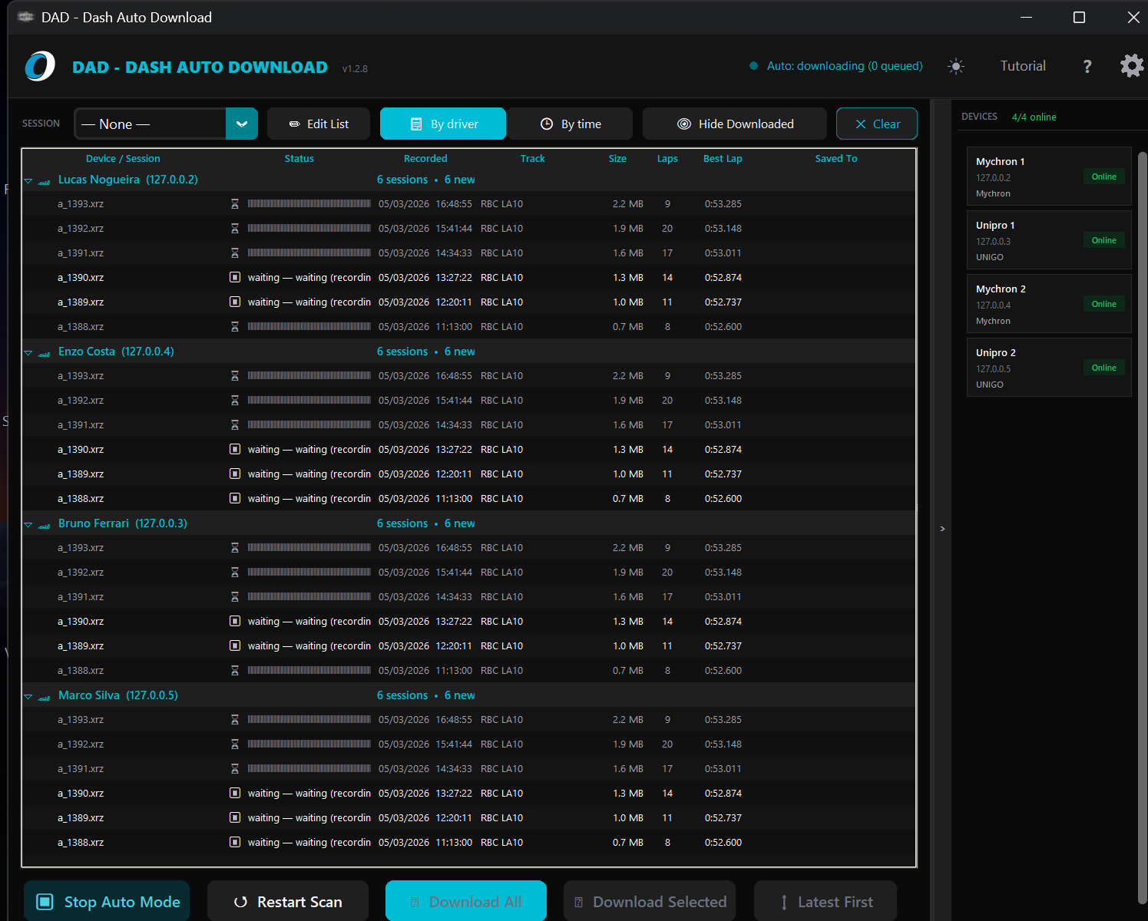The height and width of the screenshot is (921, 1148).
Task: Open the Edit List button
Action: click(x=319, y=124)
